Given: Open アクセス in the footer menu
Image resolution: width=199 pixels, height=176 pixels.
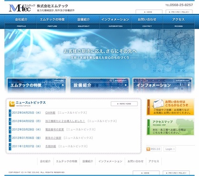Looking at the screenshot, I should point(154,161).
